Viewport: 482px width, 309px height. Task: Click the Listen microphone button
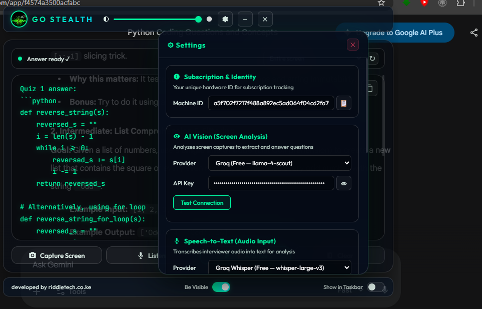coord(133,255)
